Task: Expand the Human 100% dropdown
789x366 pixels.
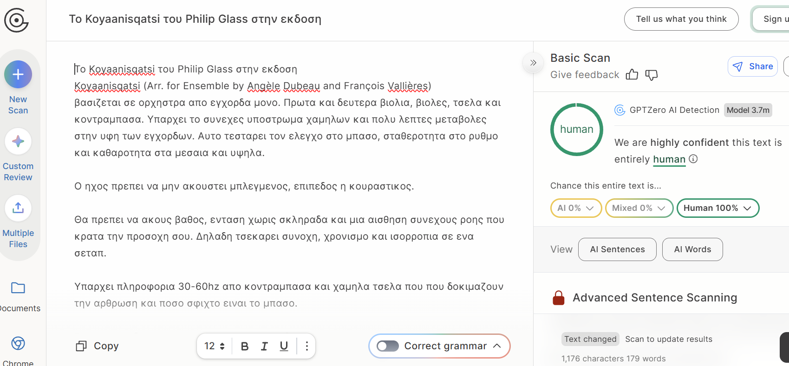Action: coord(717,208)
